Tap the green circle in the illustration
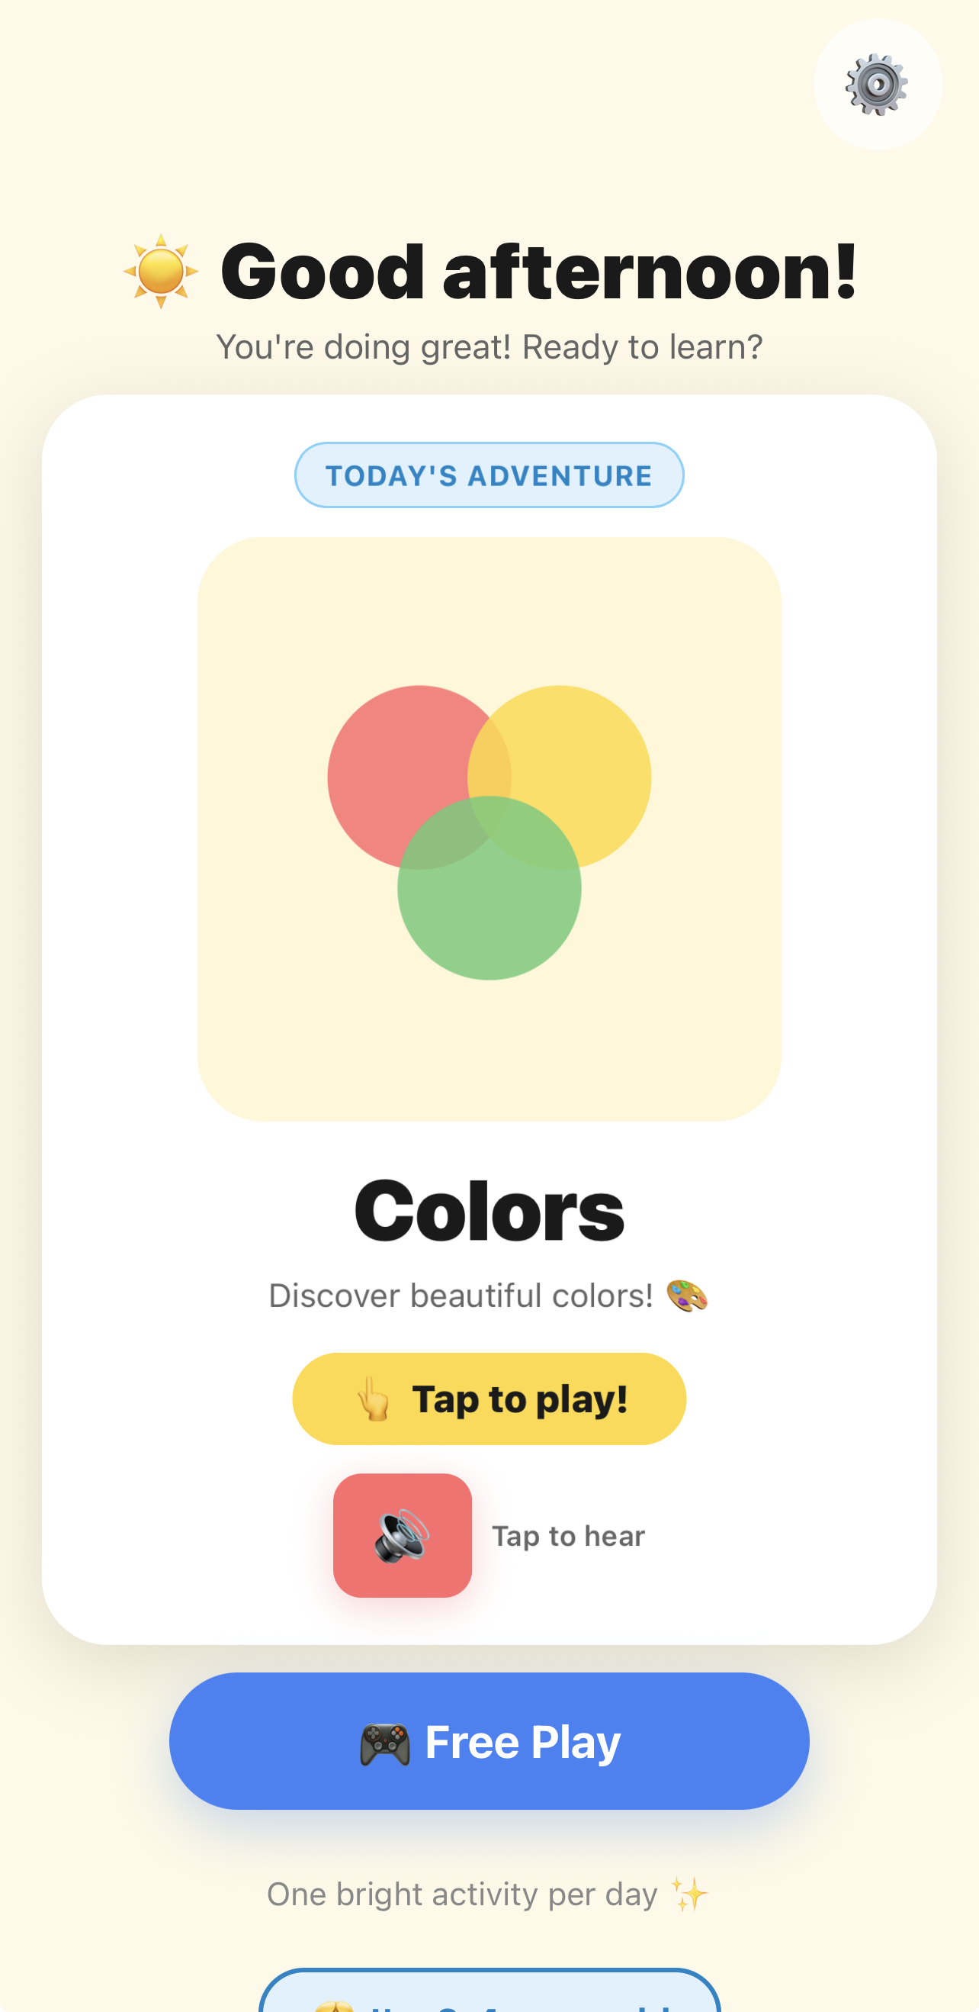The height and width of the screenshot is (2012, 979). click(489, 914)
